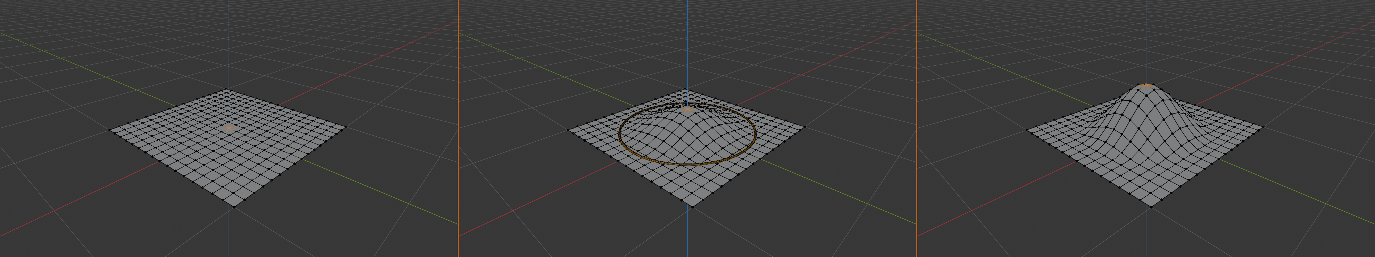
Task: Click the orange proportional editing circle
Action: tap(687, 134)
